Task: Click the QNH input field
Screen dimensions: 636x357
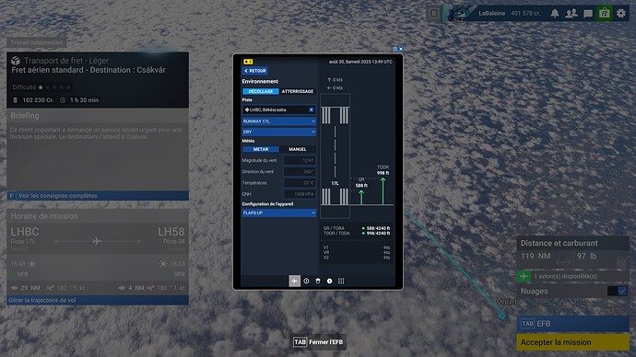Action: pos(300,194)
